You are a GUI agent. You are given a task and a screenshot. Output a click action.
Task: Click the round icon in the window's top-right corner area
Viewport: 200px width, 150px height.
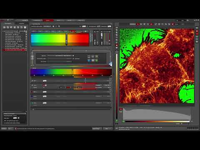click(187, 20)
